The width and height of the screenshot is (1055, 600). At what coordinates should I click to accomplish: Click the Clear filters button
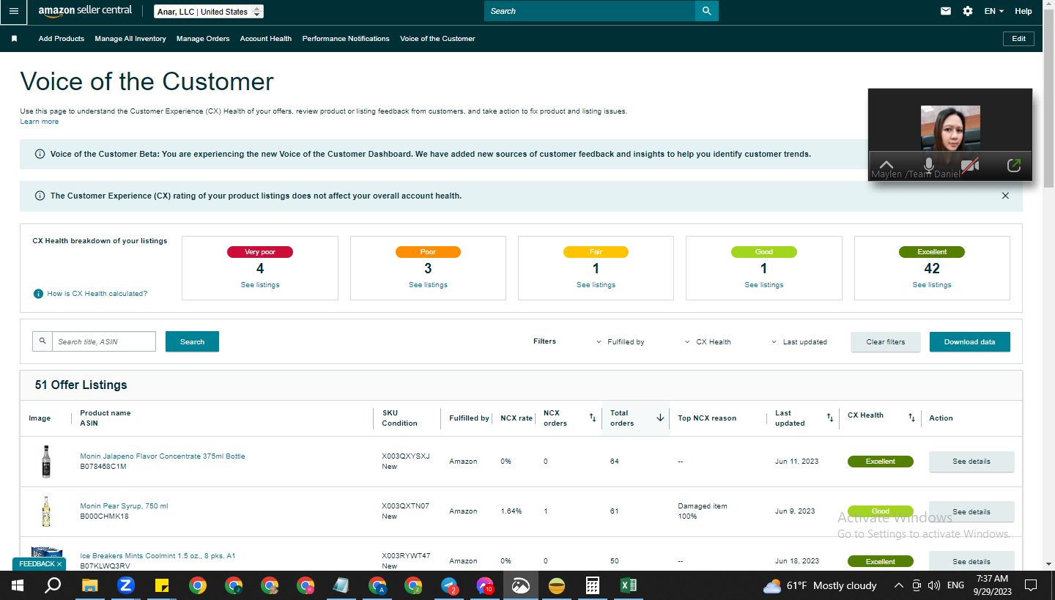point(886,341)
